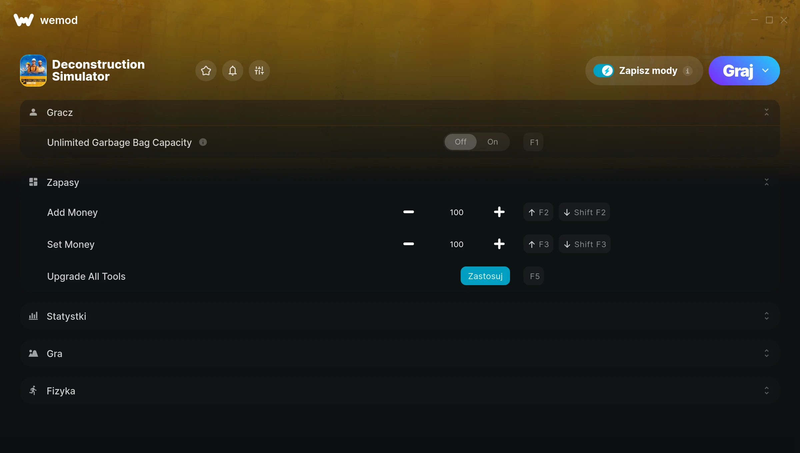Click Zastosuj for Upgrade All Tools

pyautogui.click(x=485, y=276)
